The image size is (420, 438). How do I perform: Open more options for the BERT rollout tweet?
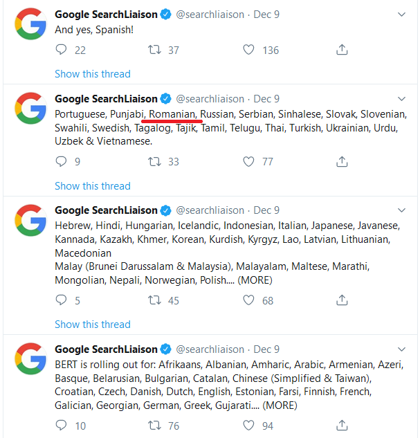(x=402, y=349)
